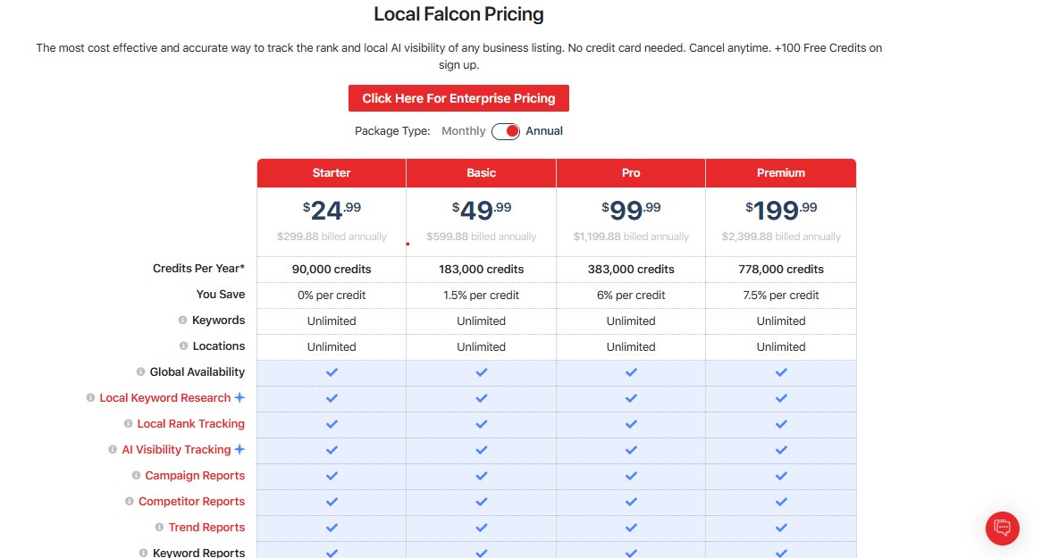Open the AI Visibility Tracking link
The image size is (1050, 558).
[x=176, y=450]
